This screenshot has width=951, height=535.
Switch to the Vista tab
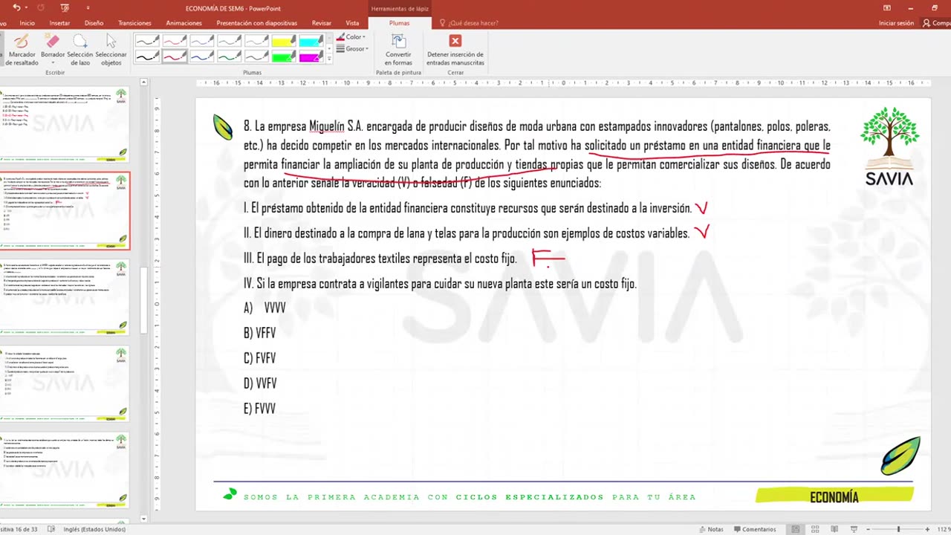click(352, 23)
